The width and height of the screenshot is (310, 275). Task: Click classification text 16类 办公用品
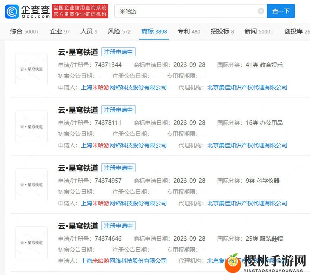click(264, 123)
